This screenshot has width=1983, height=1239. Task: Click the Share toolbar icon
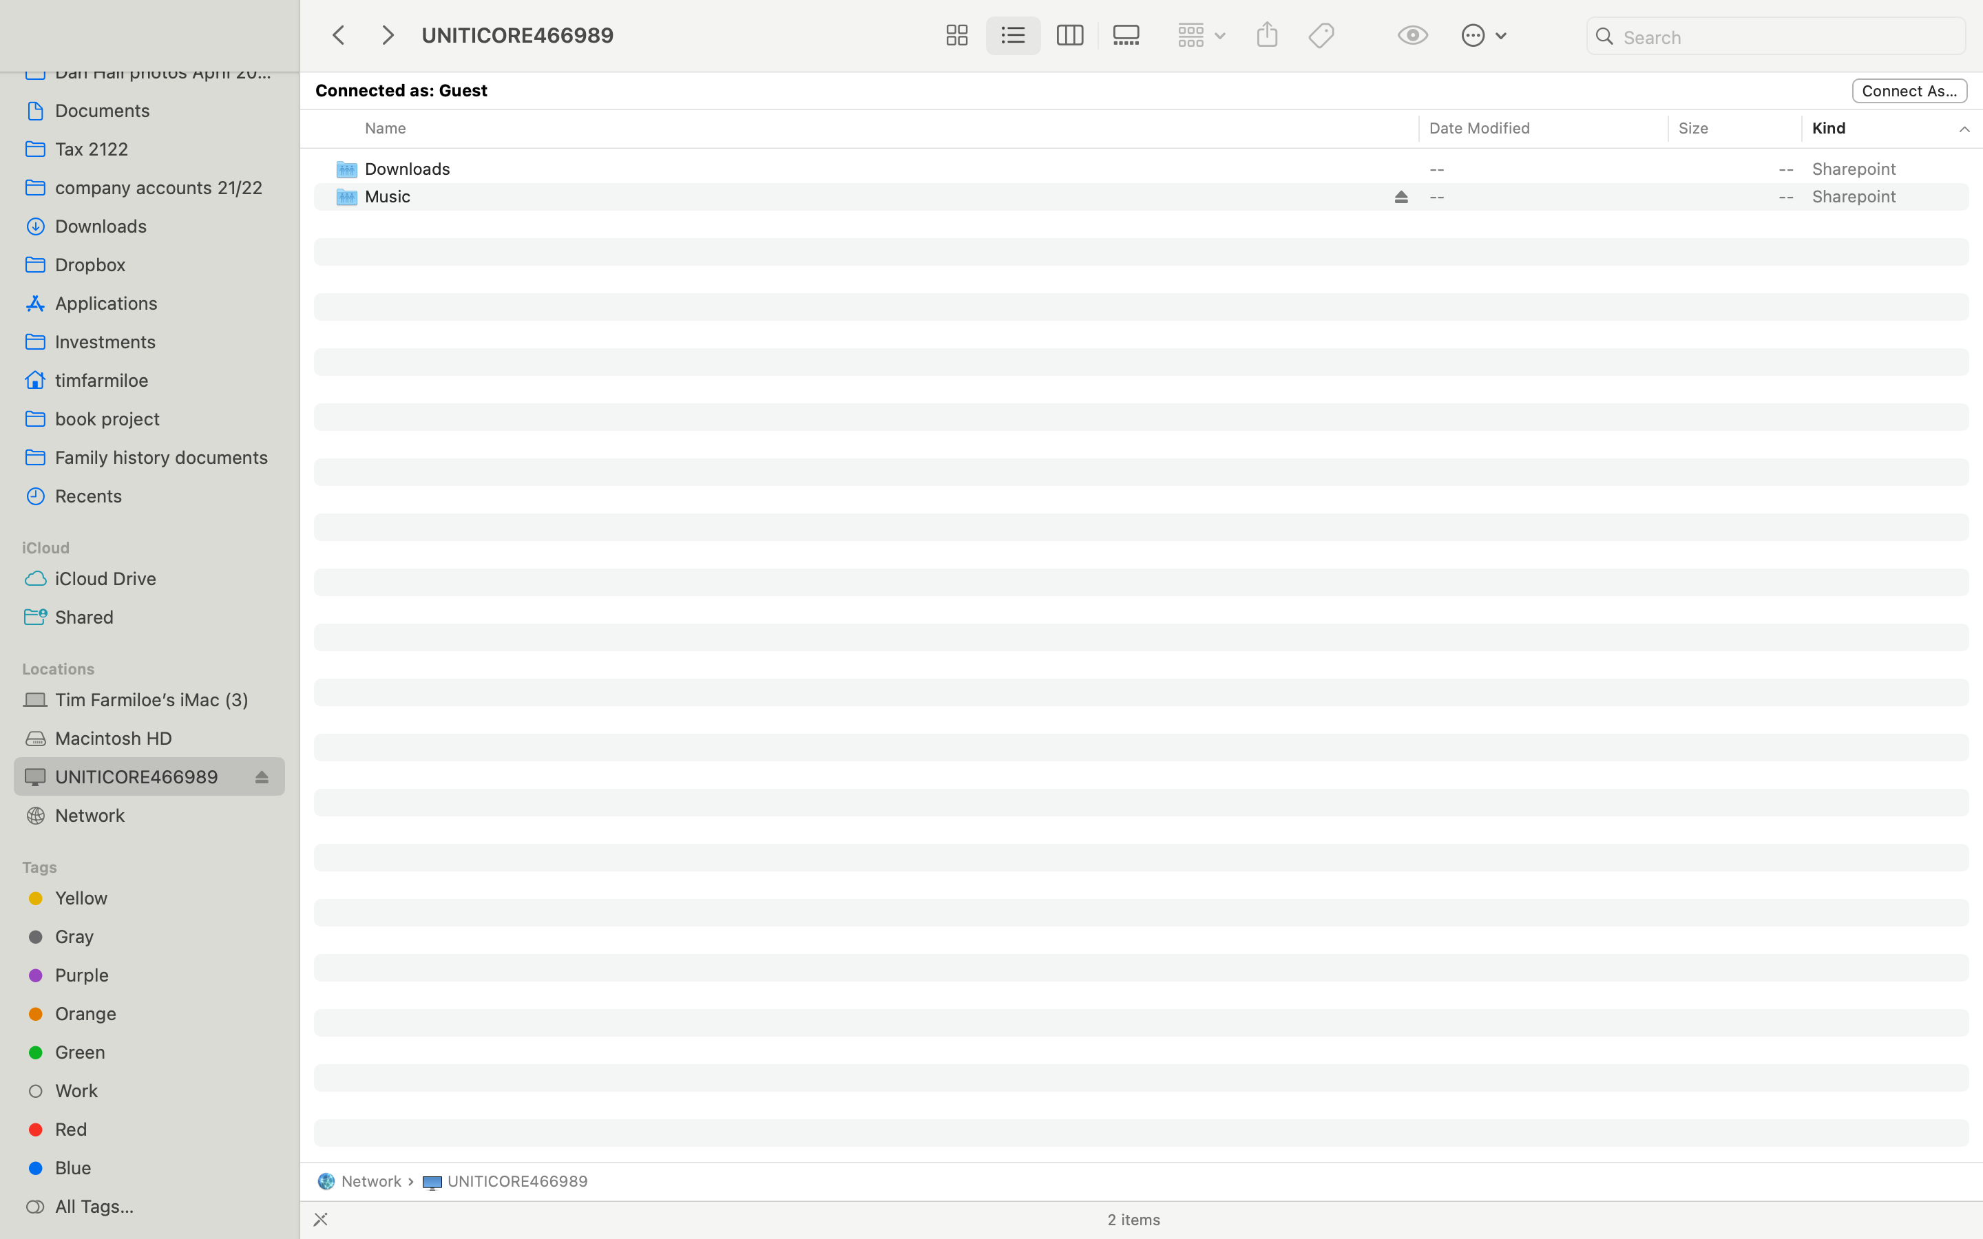click(x=1267, y=34)
